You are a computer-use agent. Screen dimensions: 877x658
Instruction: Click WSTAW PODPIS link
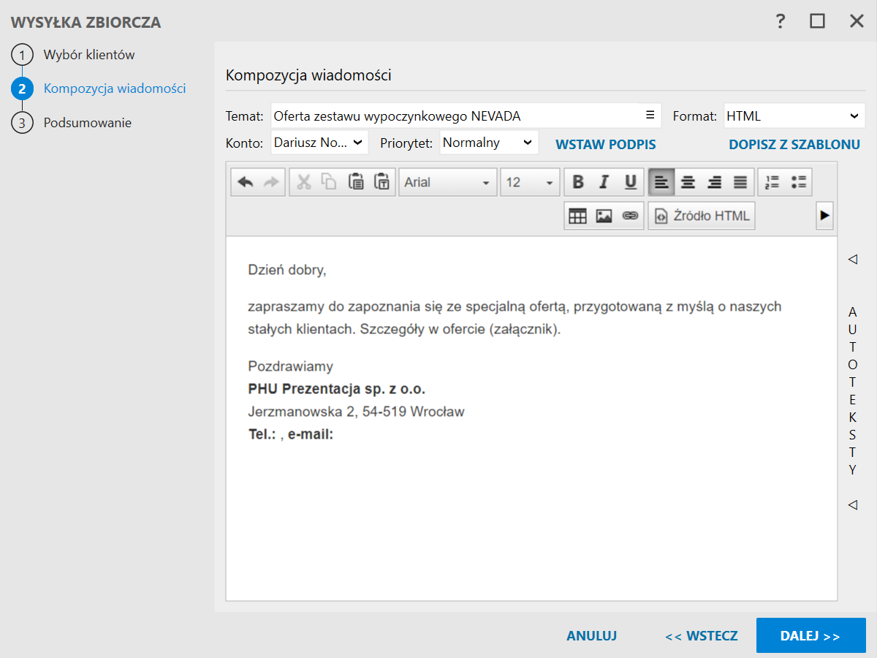tap(606, 144)
